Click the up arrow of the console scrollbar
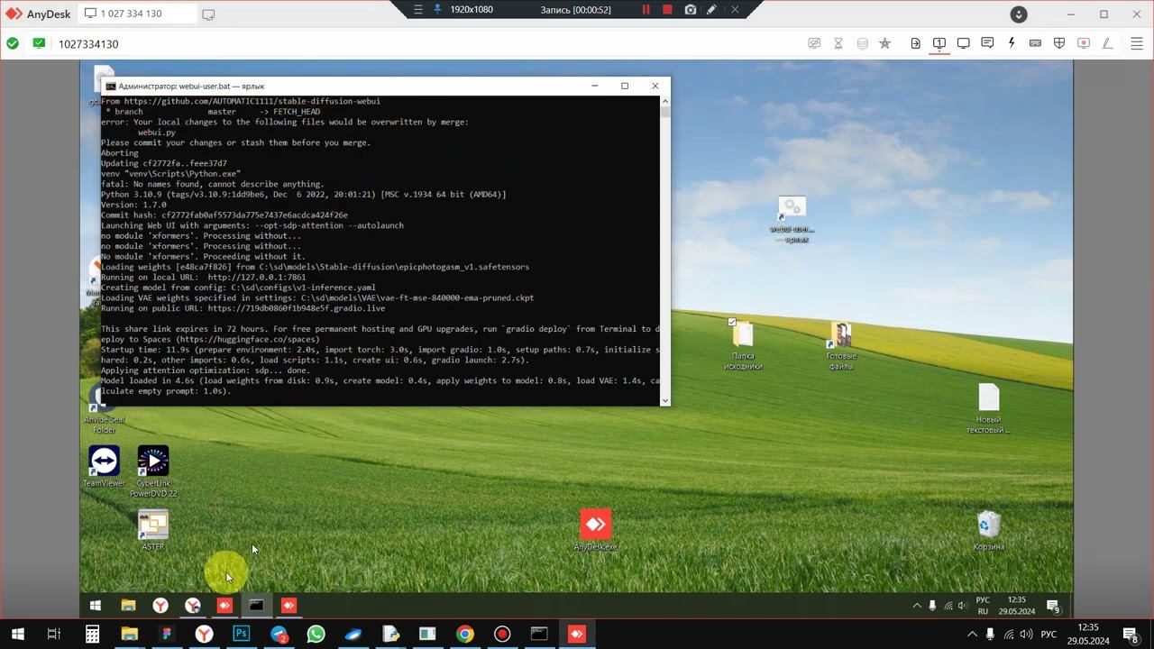This screenshot has width=1154, height=649. 665,101
